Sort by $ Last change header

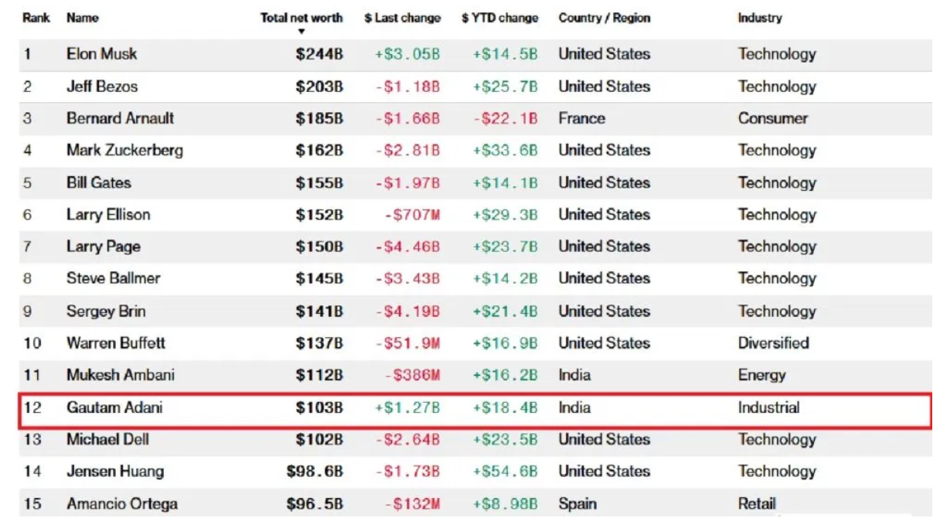click(402, 18)
